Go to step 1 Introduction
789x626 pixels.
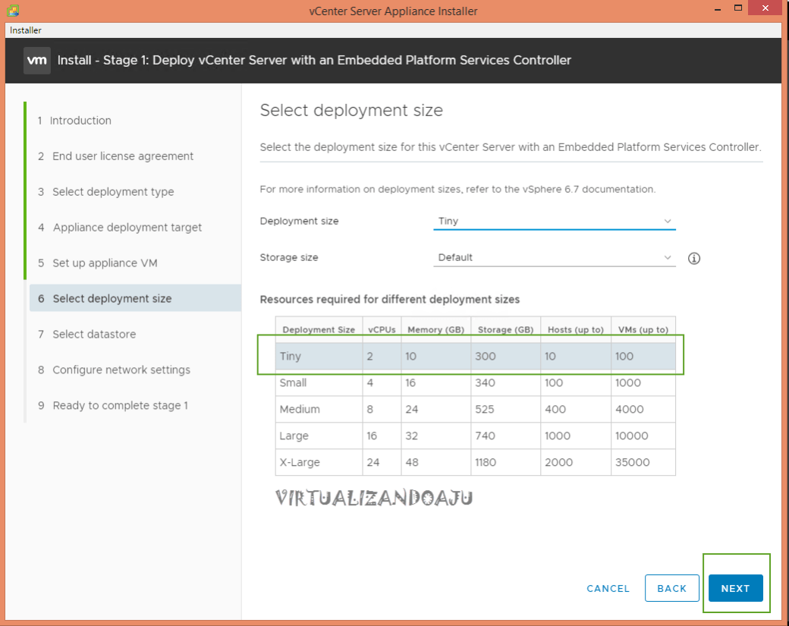pyautogui.click(x=80, y=121)
